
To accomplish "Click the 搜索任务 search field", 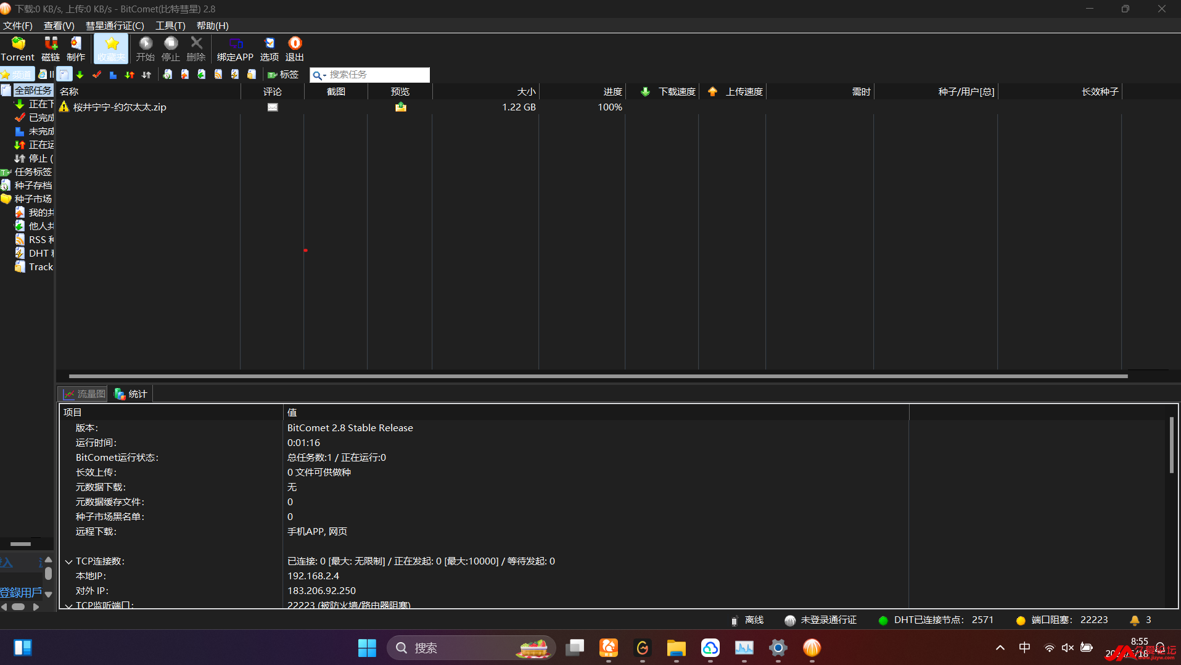I will pos(379,75).
